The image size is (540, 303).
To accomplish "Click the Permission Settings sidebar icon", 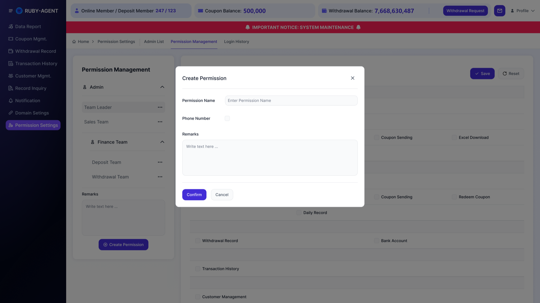I will [11, 125].
